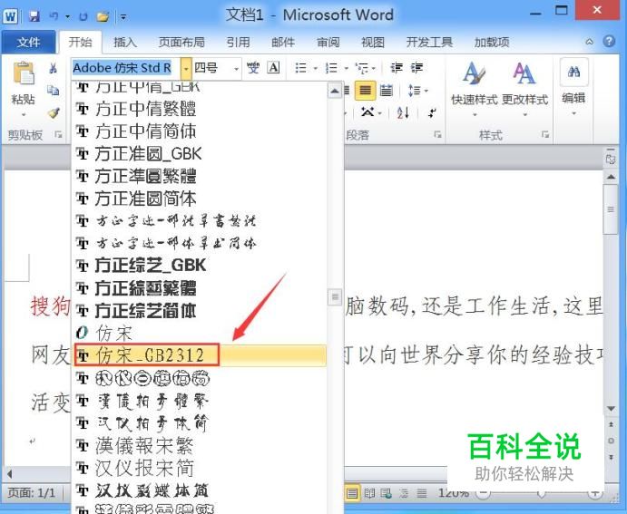Click the Redo icon in quick access toolbar
This screenshot has width=627, height=514.
(x=83, y=17)
